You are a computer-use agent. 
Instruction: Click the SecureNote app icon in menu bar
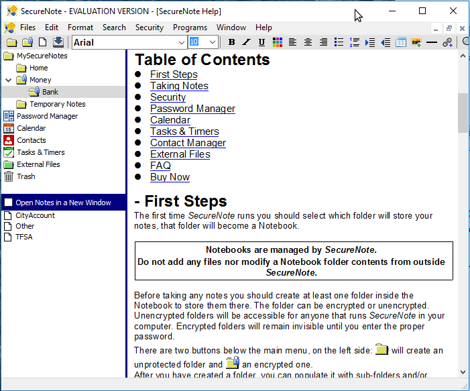point(10,27)
